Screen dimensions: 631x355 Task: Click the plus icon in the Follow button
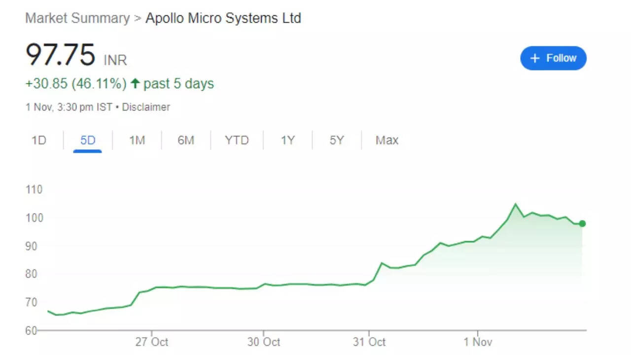coord(534,58)
